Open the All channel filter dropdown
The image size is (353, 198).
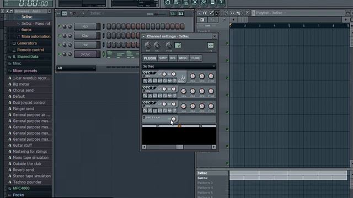coord(76,68)
